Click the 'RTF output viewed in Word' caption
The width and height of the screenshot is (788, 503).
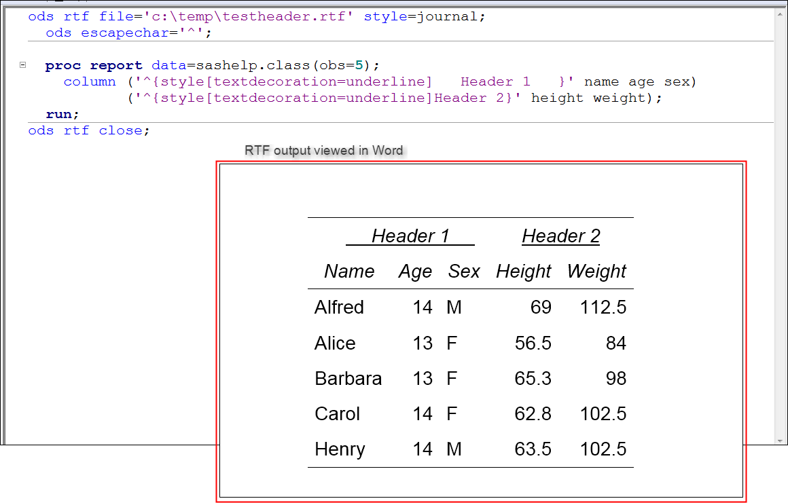pos(324,151)
